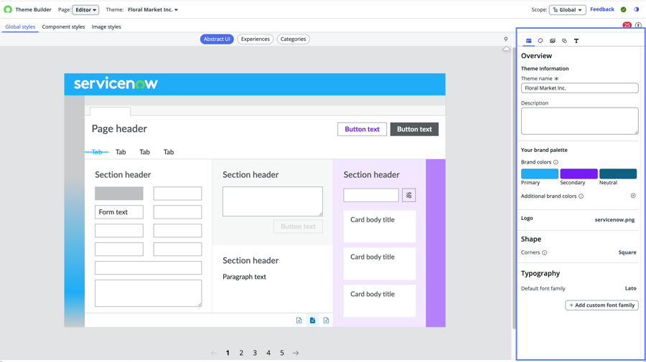Click the accessibility icon beside the badge

point(638,25)
